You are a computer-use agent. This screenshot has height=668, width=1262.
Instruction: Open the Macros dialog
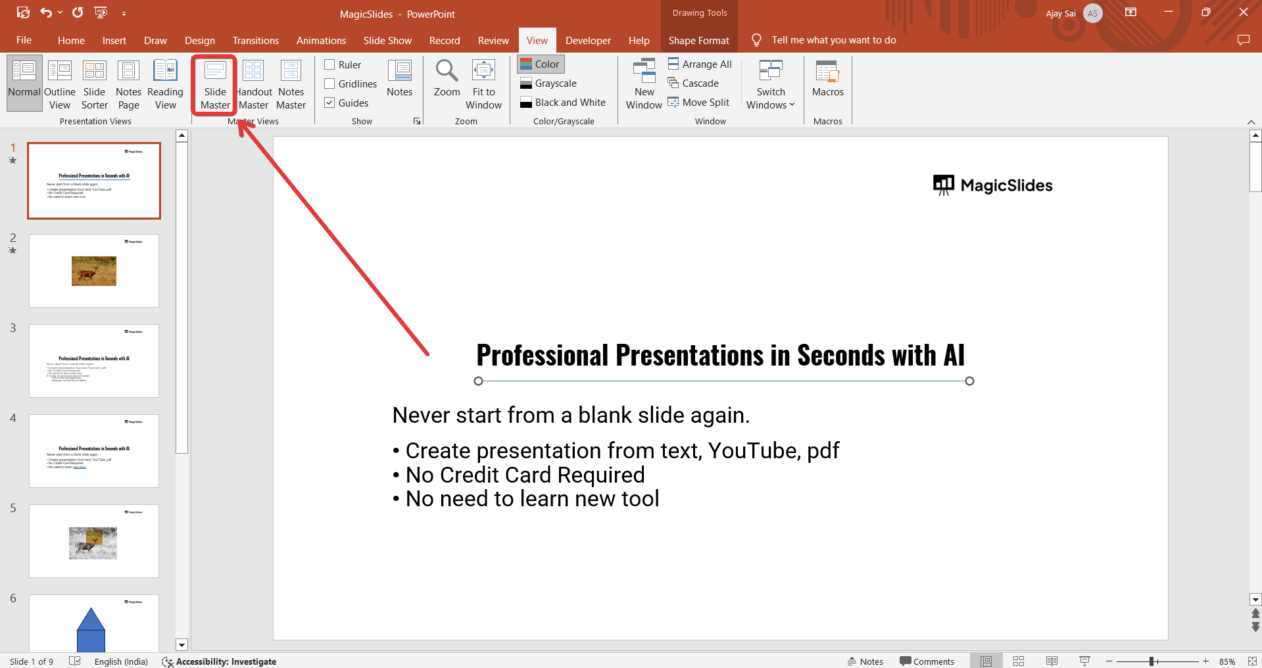(x=827, y=79)
